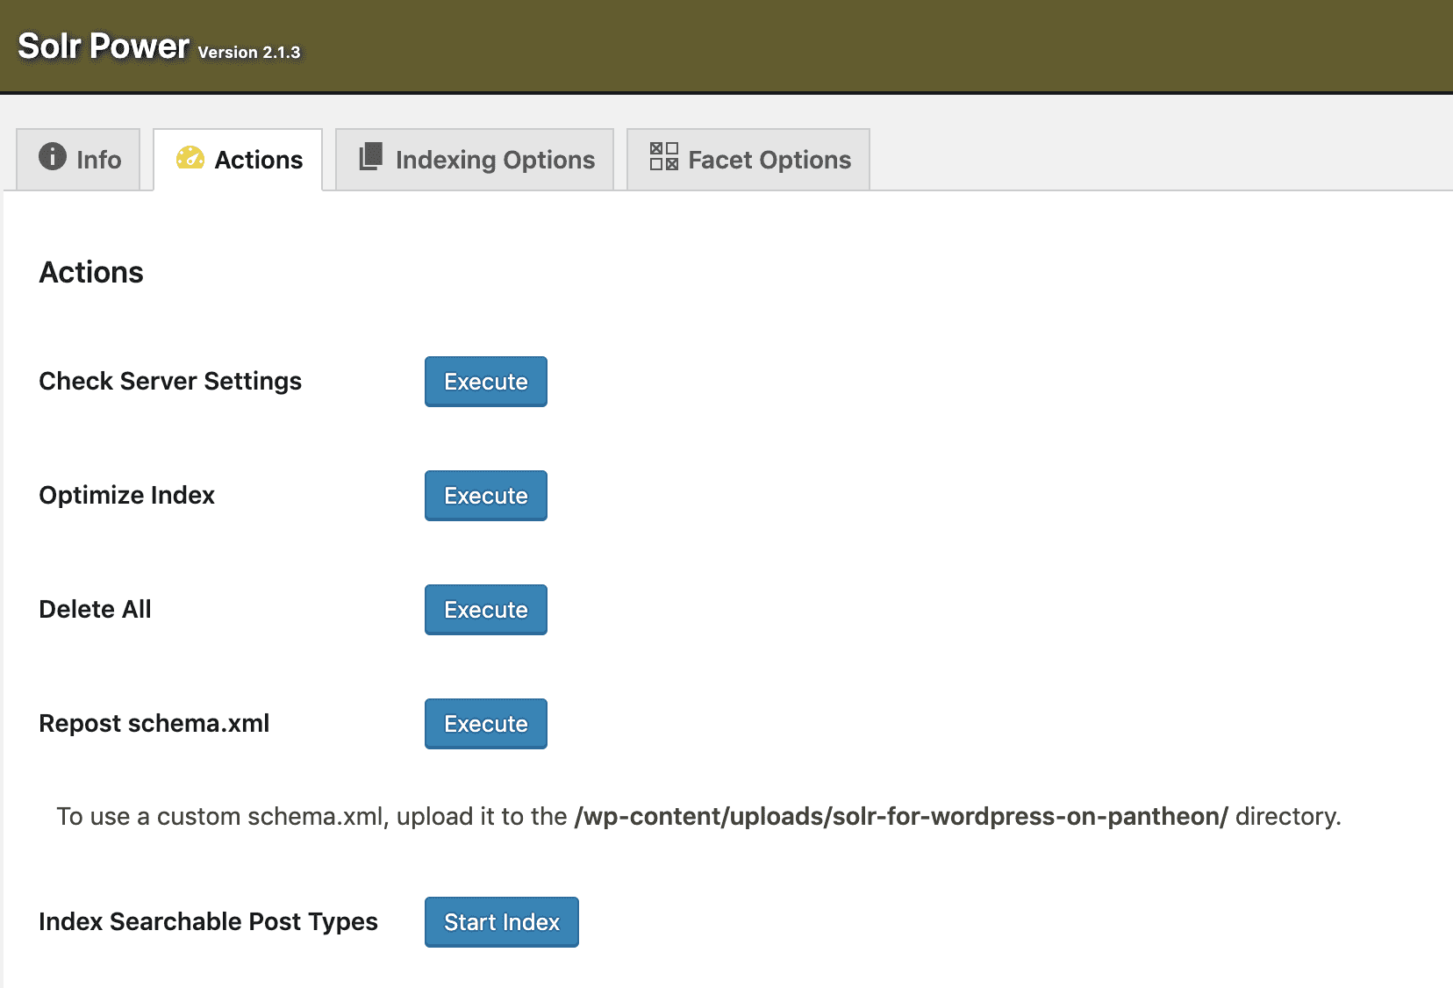Click the Check Server Settings label

click(169, 381)
